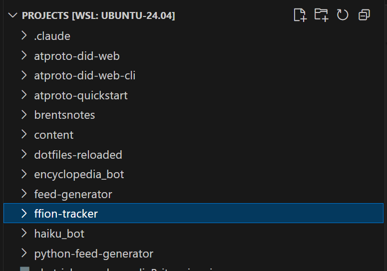This screenshot has height=271, width=387.
Task: Expand the ffion-tracker chevron
Action: click(x=23, y=214)
